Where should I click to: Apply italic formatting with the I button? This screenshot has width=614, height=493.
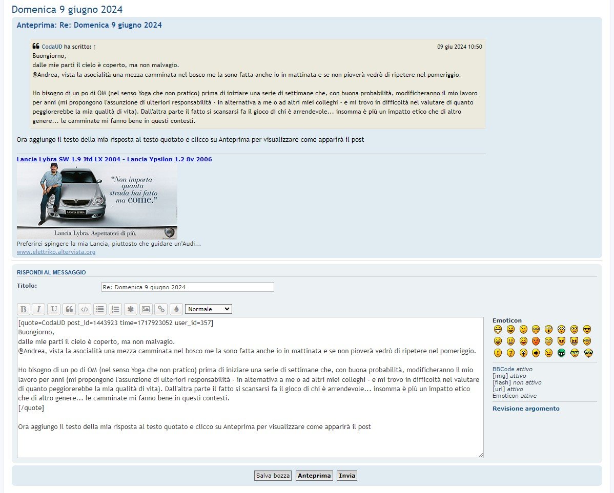(38, 309)
